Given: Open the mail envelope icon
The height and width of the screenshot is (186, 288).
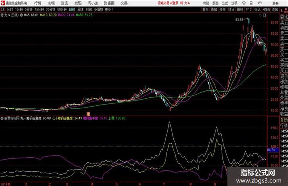Looking at the screenshot, I should coord(260,3).
